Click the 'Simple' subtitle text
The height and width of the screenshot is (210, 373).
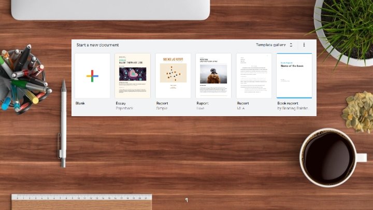click(162, 108)
